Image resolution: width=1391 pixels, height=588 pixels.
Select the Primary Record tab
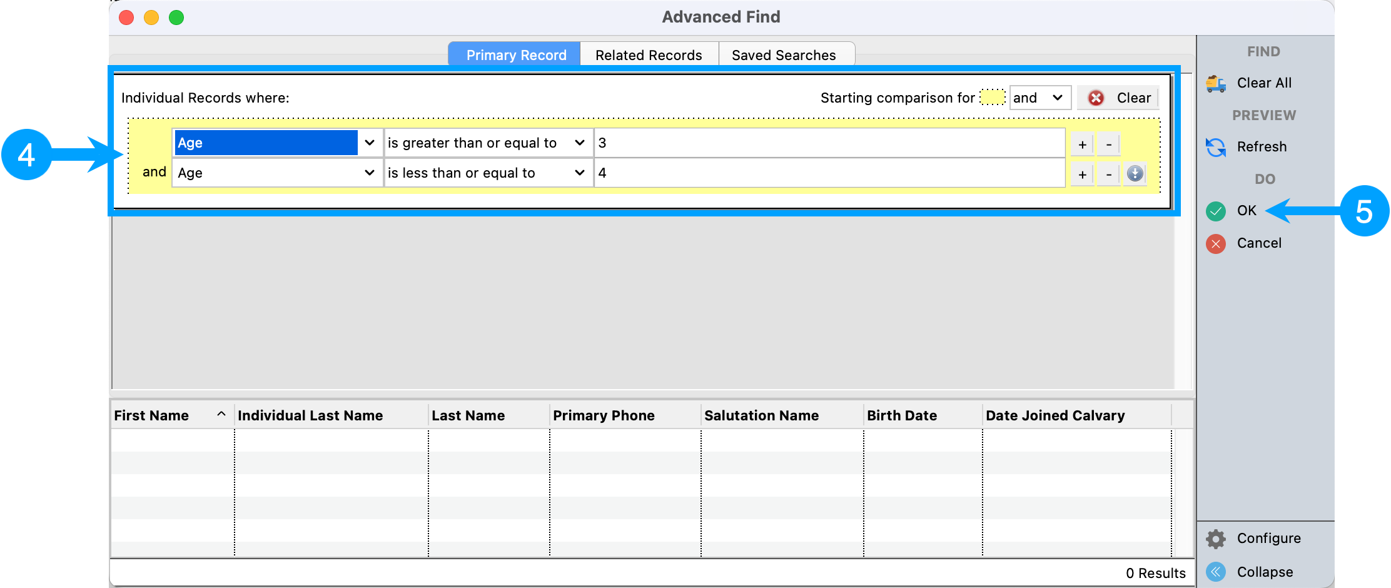[516, 55]
